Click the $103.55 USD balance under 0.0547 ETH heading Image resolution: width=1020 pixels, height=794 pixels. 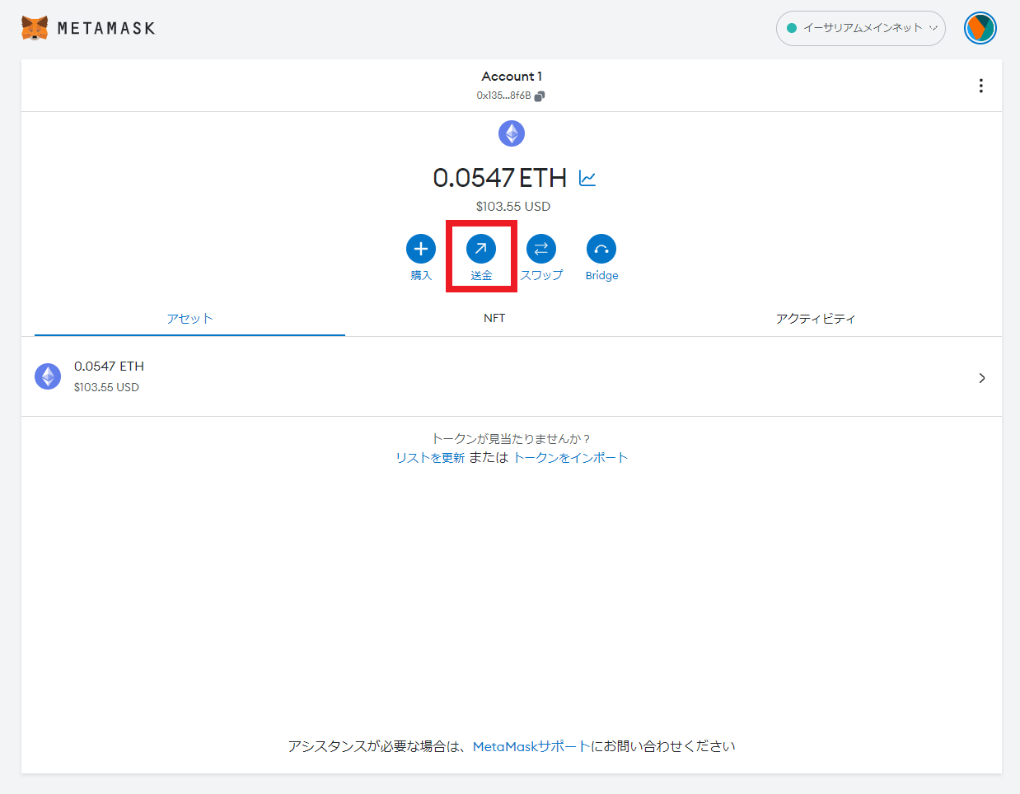pyautogui.click(x=513, y=207)
